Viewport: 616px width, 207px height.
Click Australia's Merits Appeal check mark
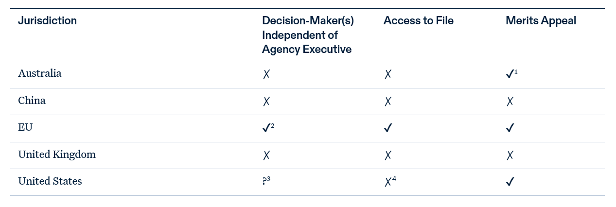[x=510, y=74]
